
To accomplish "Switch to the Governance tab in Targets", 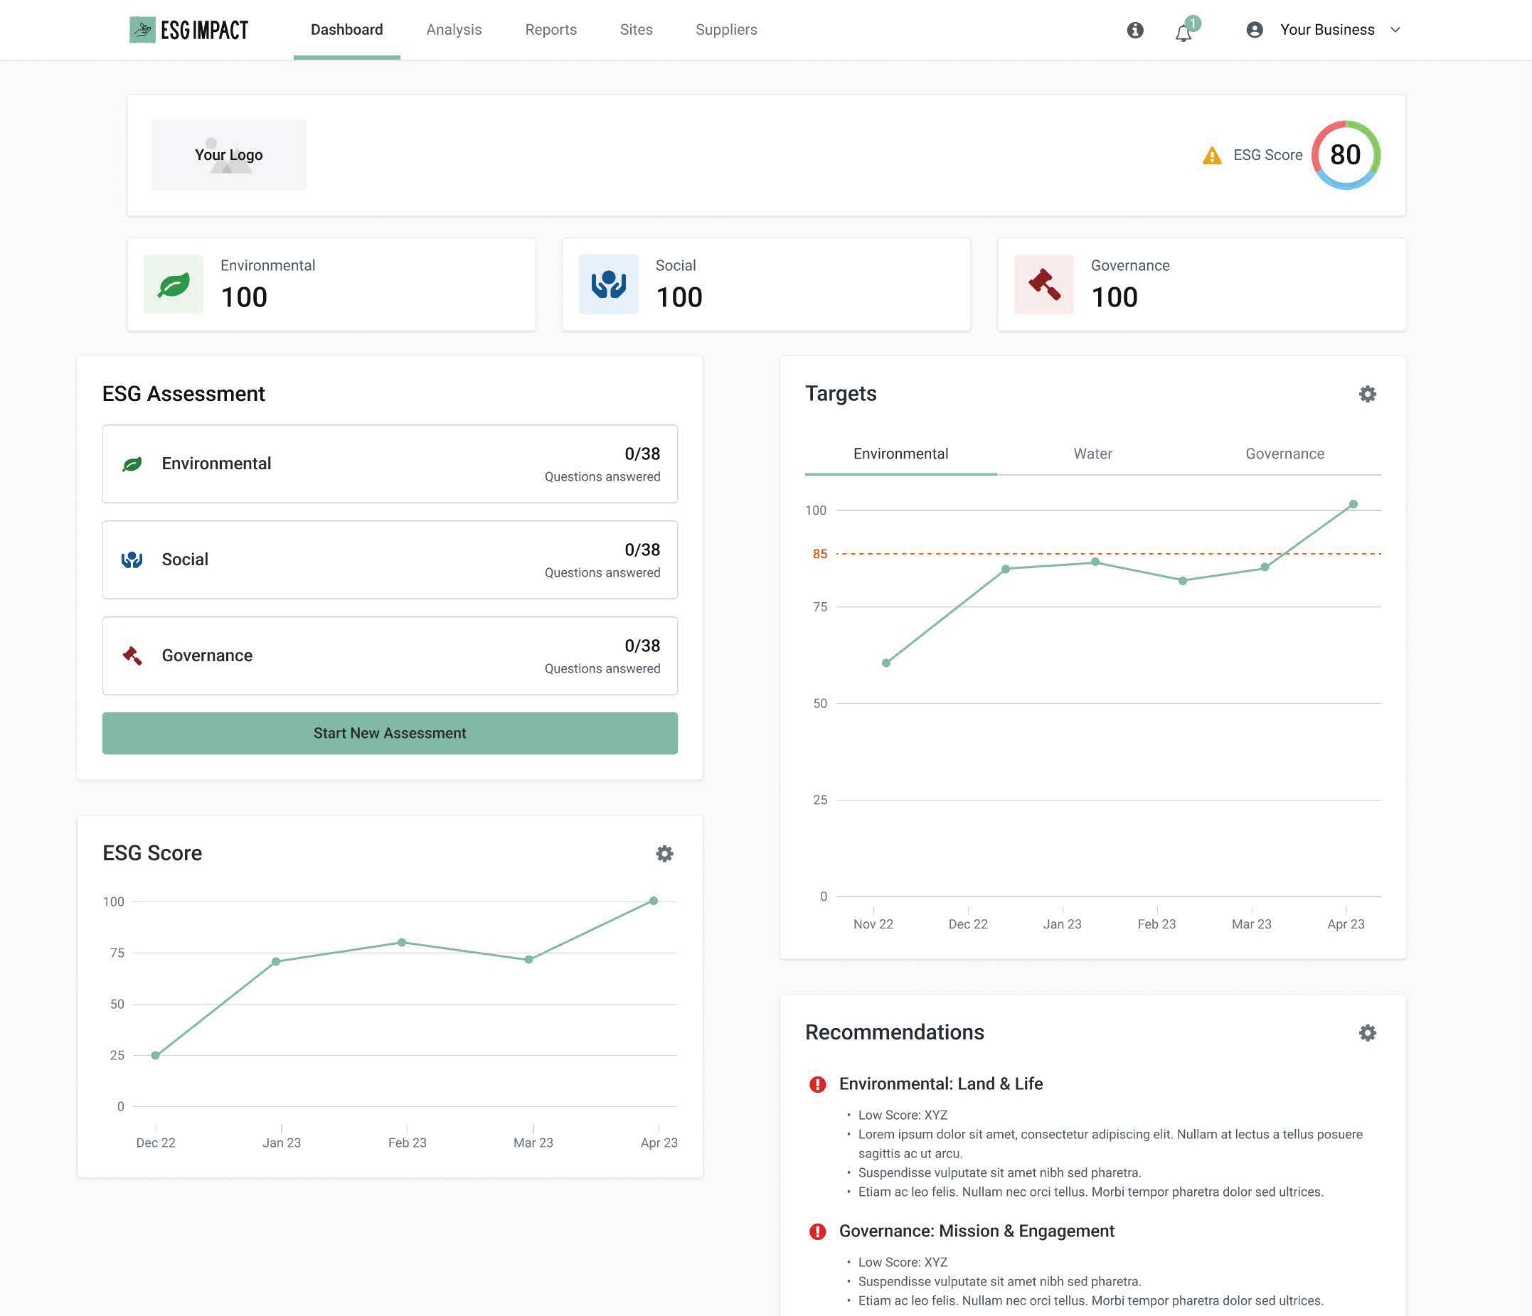I will 1284,454.
